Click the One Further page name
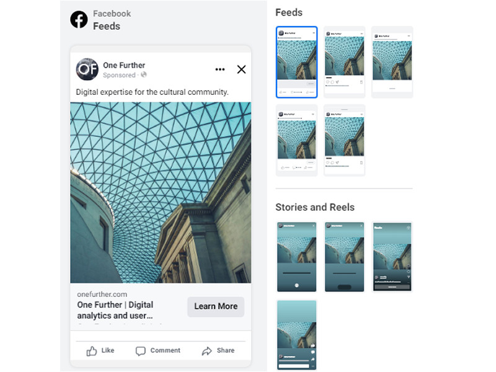The width and height of the screenshot is (496, 372). [x=124, y=65]
